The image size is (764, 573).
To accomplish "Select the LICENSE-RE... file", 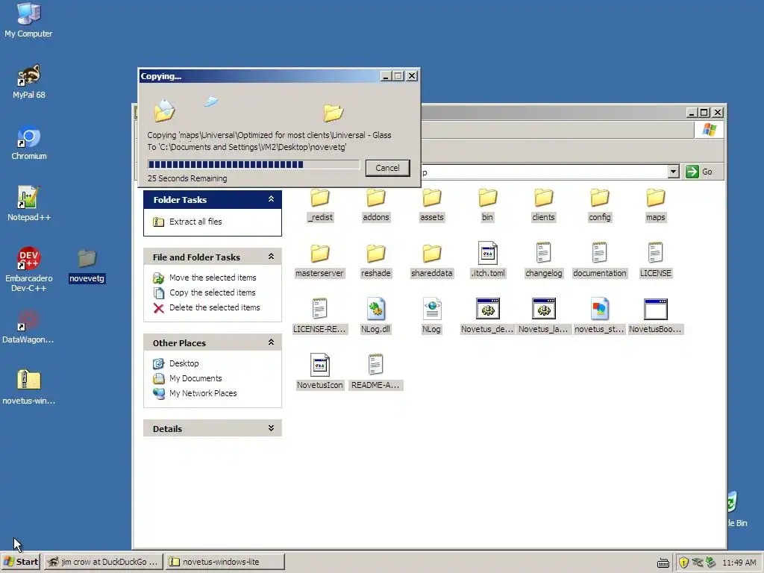I will pos(319,316).
